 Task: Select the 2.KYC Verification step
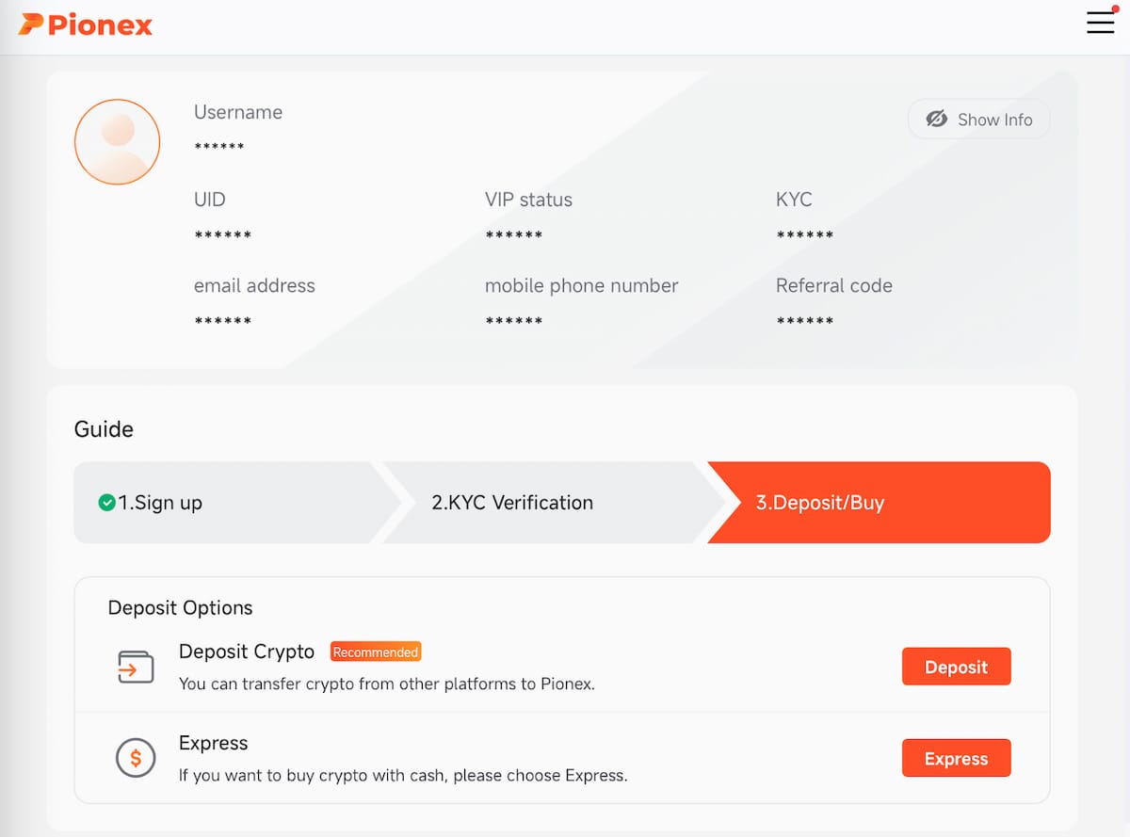[x=512, y=503]
